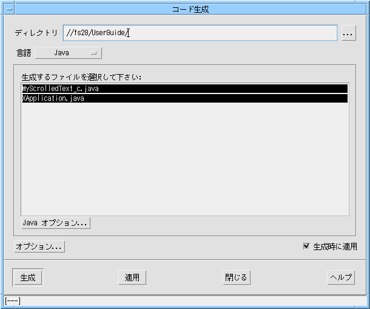Click the [---] status bar entry
This screenshot has width=370, height=309.
click(x=13, y=301)
